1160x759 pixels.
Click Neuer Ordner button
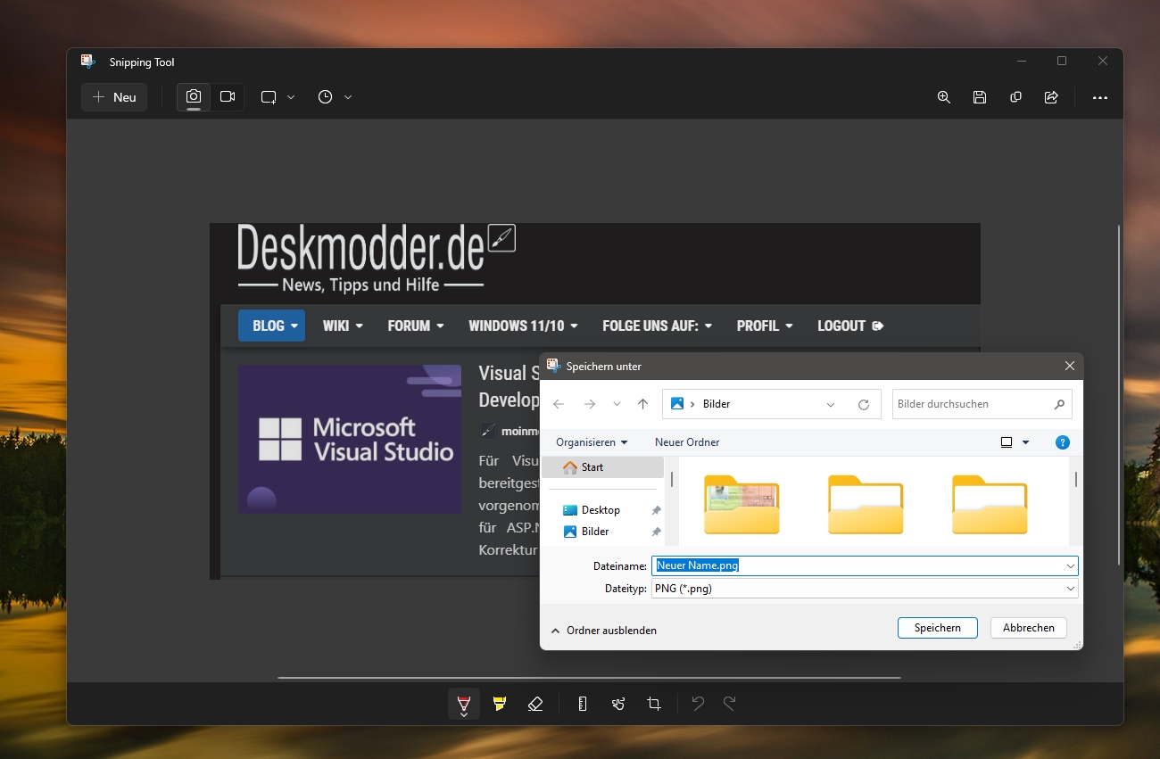tap(687, 442)
